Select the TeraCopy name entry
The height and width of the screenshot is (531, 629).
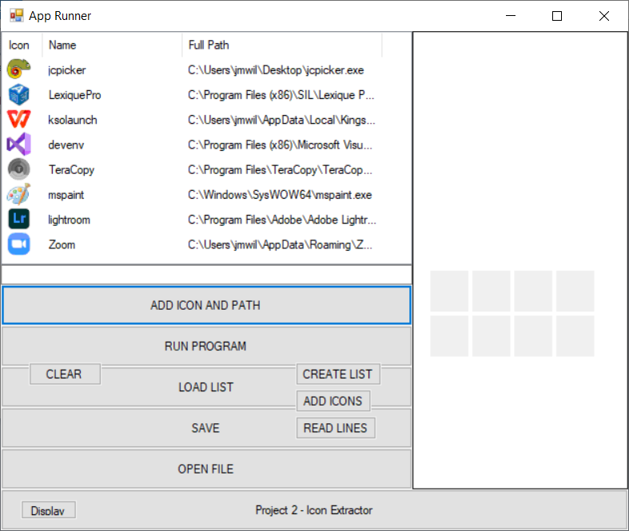(x=71, y=170)
